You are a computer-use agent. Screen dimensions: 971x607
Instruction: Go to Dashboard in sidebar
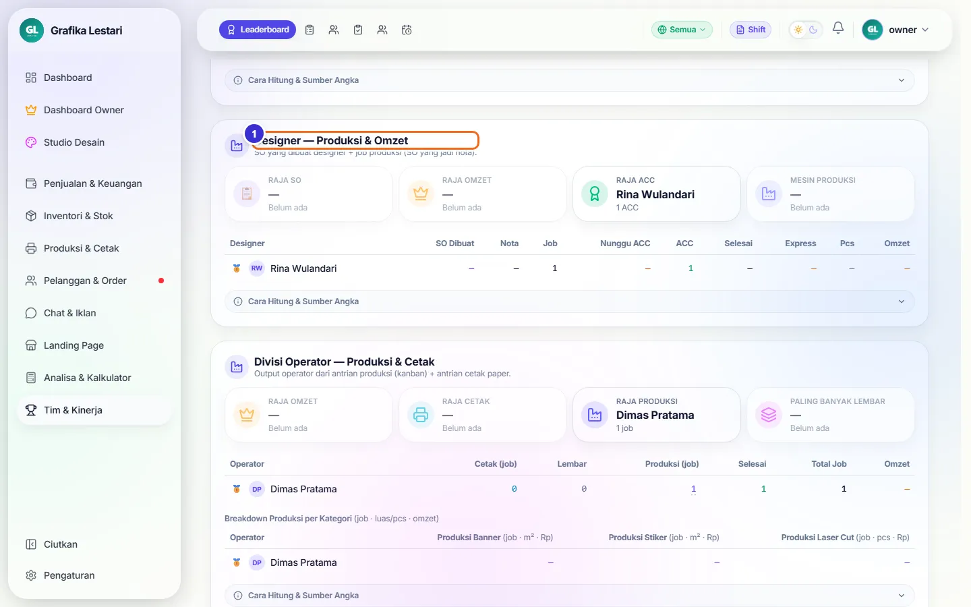coord(94,78)
